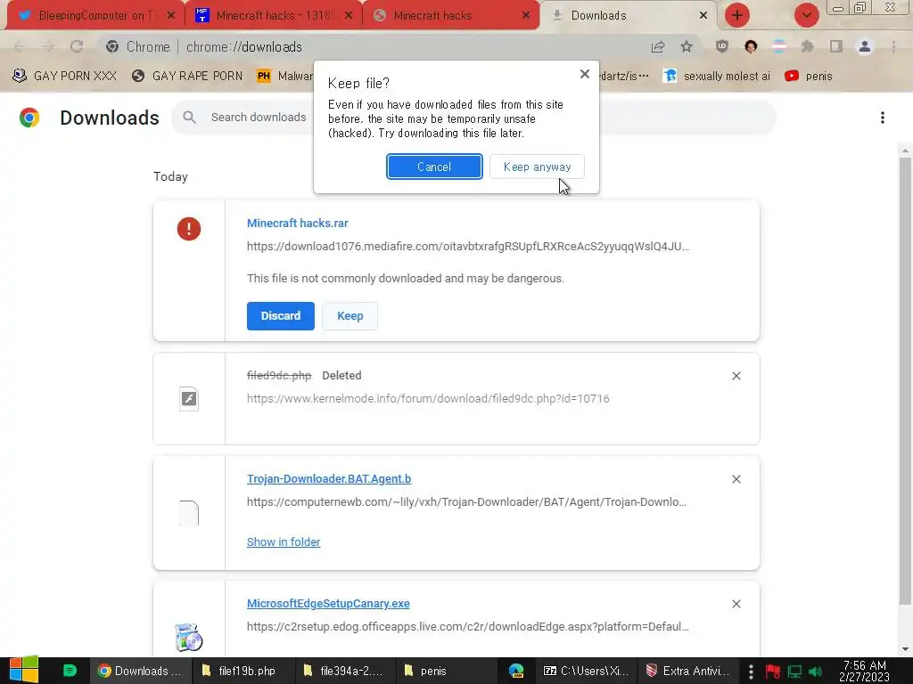Switch to the BleepingComputer Twitter tab
Screen dimensions: 913x684
click(x=95, y=15)
